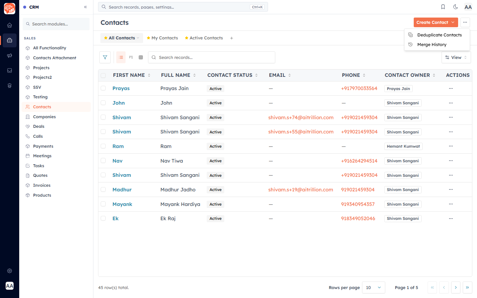Switch to All Contacts tab
The height and width of the screenshot is (298, 477).
tap(122, 38)
